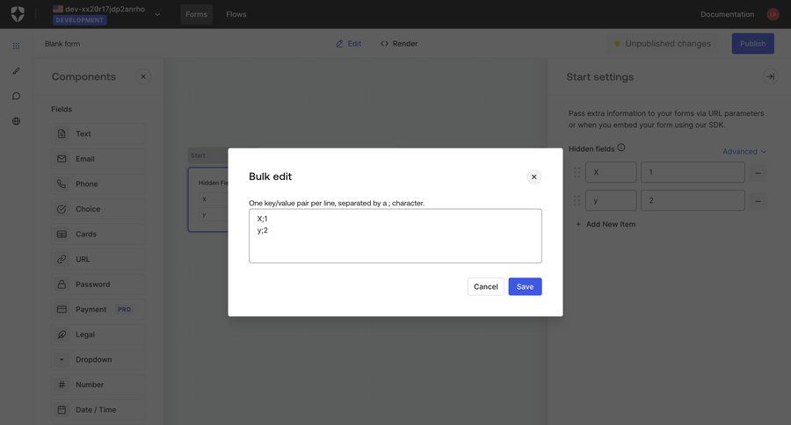This screenshot has height=425, width=791.
Task: Switch to the Flows tab
Action: coord(236,14)
